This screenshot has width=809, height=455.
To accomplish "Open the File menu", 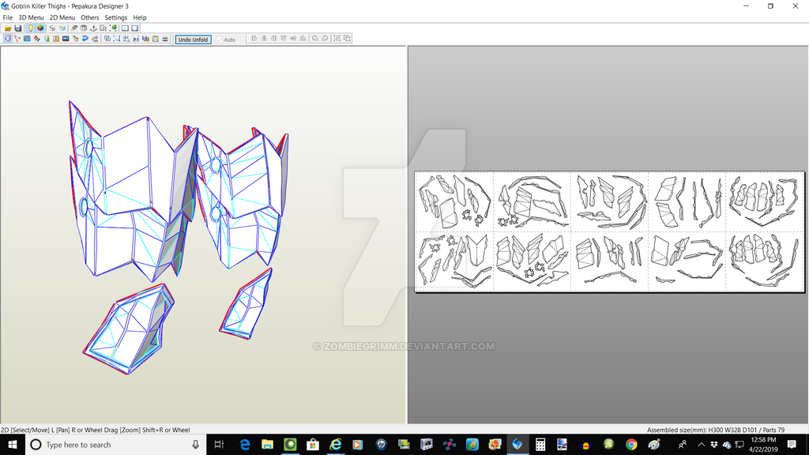I will [8, 17].
